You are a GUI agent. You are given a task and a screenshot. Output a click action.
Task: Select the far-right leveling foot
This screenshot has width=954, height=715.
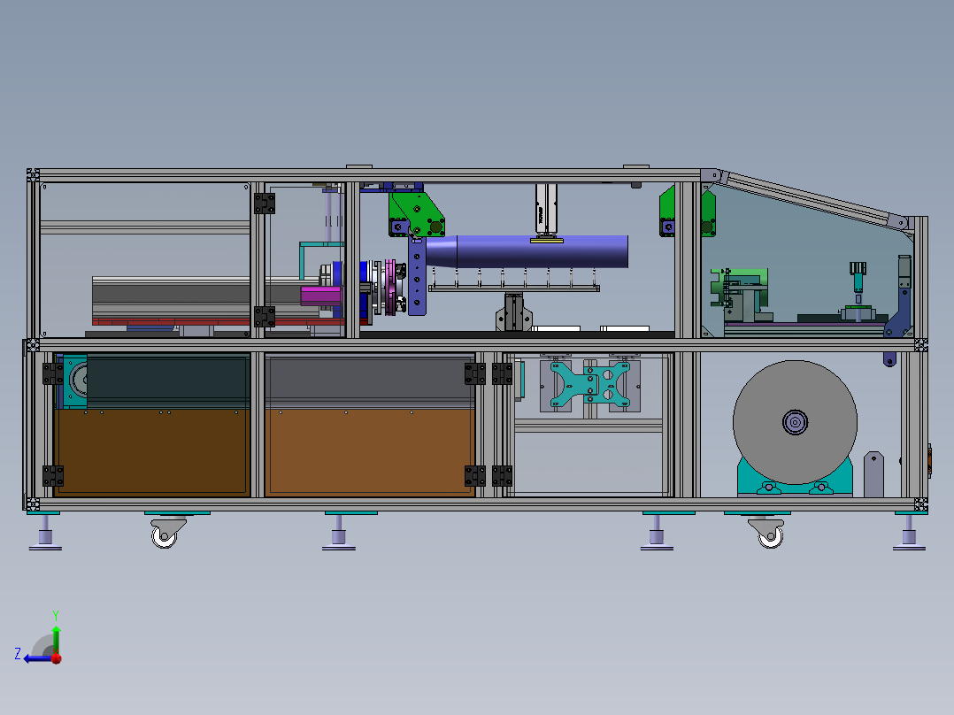click(909, 534)
